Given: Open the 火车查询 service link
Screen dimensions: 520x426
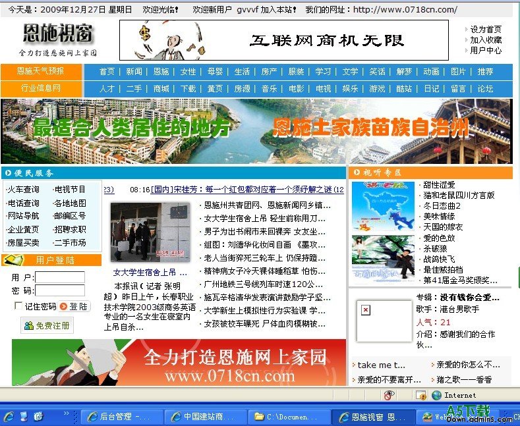Looking at the screenshot, I should [x=23, y=190].
